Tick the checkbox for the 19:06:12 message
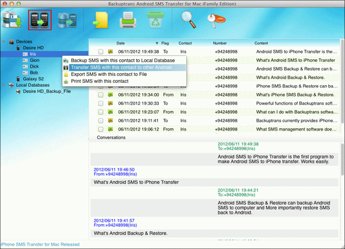Viewport: 345px width, 249px height. click(101, 129)
